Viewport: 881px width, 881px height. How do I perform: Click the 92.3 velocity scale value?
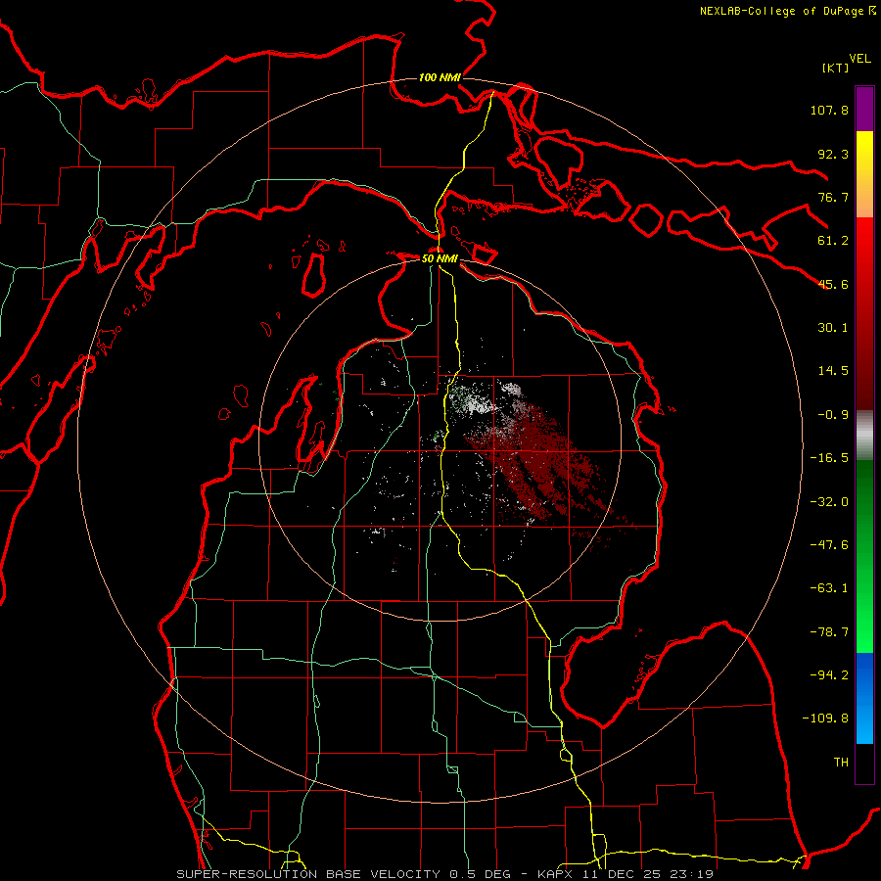pos(833,154)
